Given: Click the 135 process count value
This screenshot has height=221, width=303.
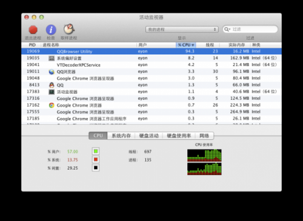Looking at the screenshot, I should [x=148, y=160].
